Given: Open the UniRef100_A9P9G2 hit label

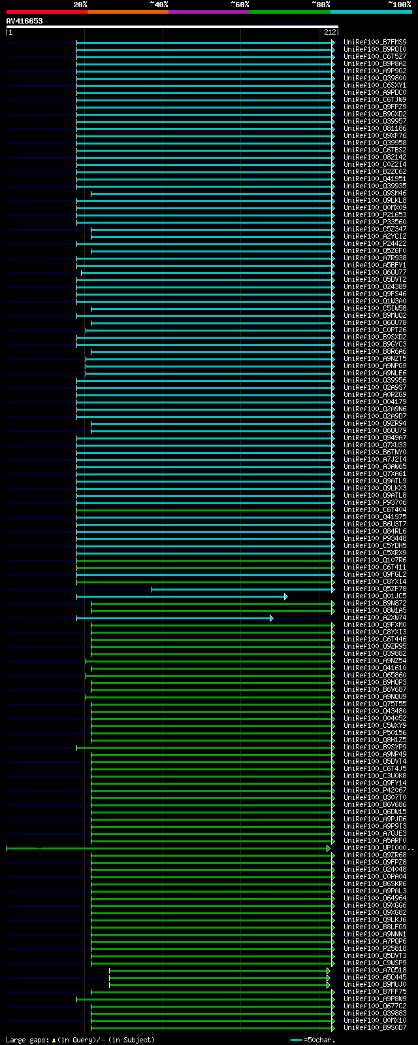Looking at the screenshot, I should (375, 71).
